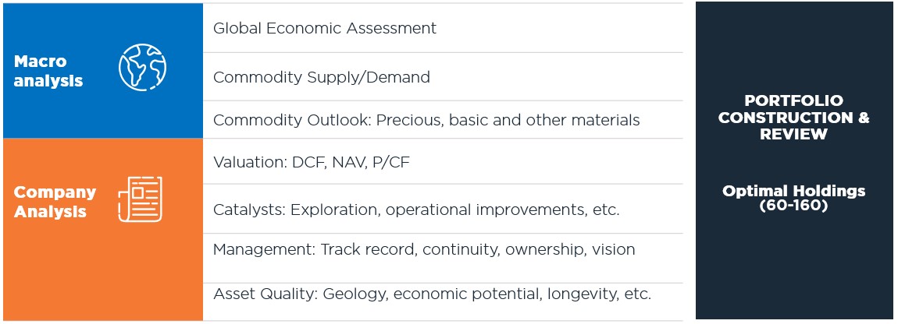Click the Optimal Holdings (60-160) text
The height and width of the screenshot is (324, 898).
click(x=794, y=198)
